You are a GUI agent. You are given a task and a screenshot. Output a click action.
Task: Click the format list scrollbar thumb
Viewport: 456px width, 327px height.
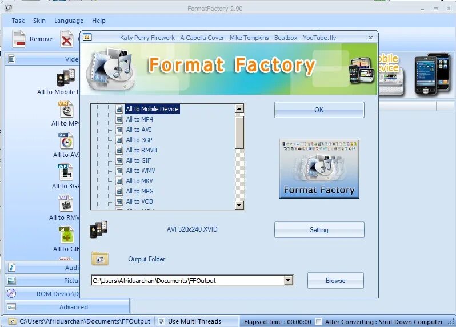click(x=239, y=132)
